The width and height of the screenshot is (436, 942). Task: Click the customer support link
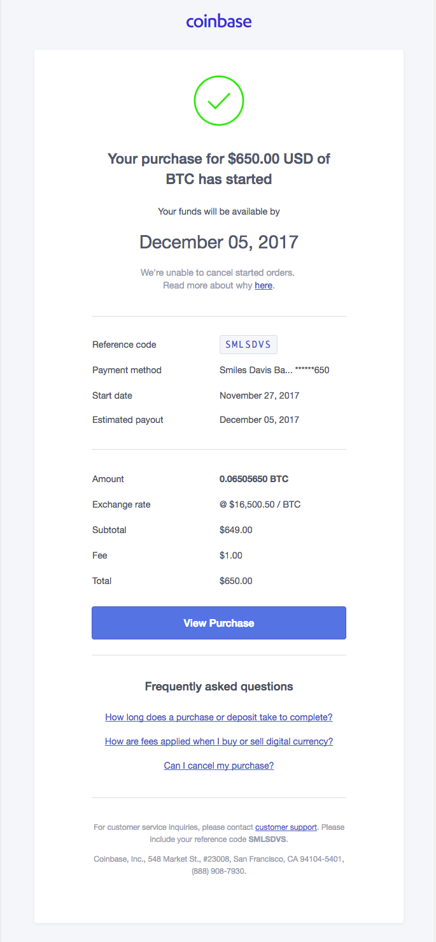286,827
